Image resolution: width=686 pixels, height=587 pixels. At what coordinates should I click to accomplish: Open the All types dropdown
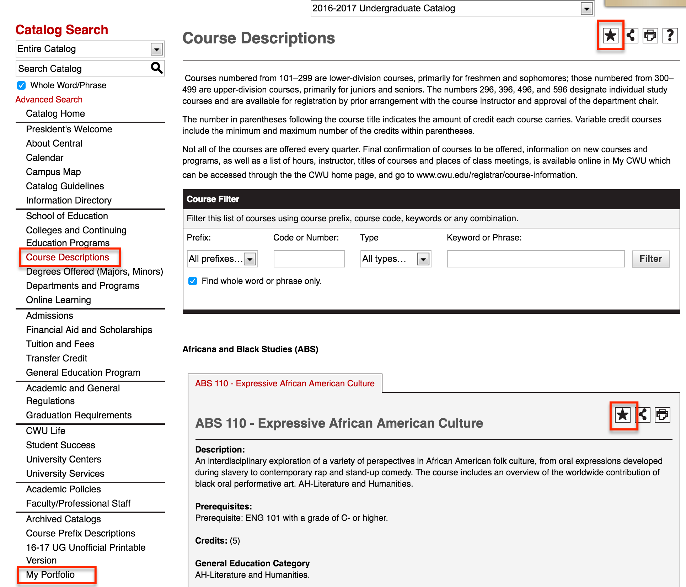click(x=396, y=259)
